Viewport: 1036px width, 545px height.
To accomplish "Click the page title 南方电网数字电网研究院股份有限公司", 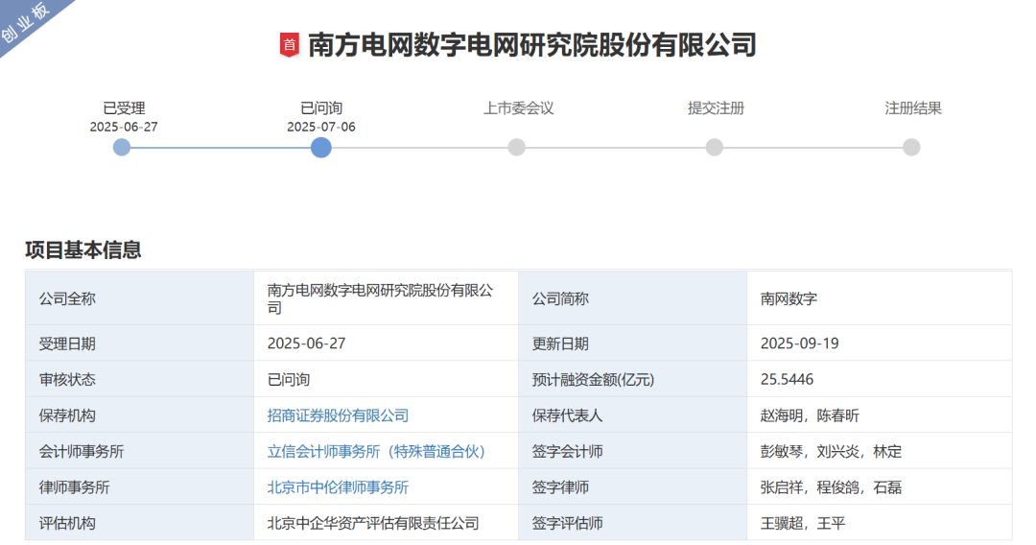I will [x=532, y=45].
